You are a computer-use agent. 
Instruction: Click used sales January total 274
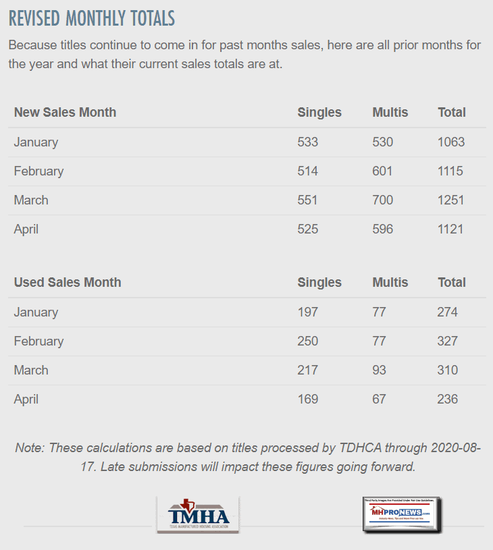point(447,312)
